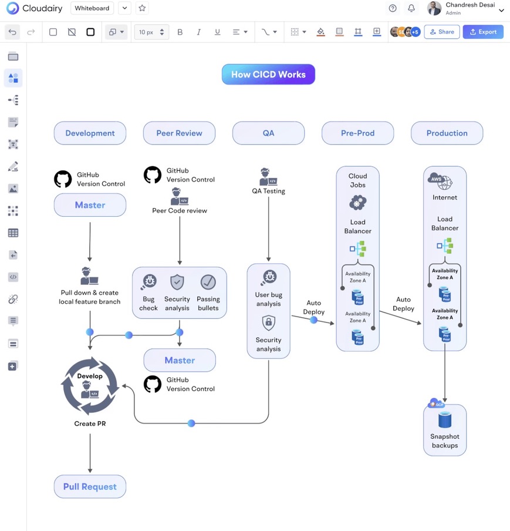Select the Development stage header
This screenshot has width=510, height=531.
point(90,133)
